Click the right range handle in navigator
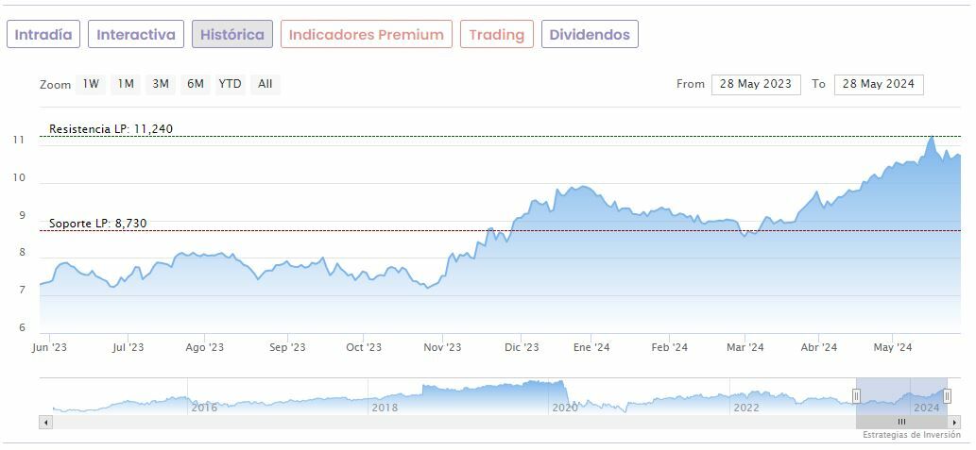976x450 pixels. tap(947, 396)
